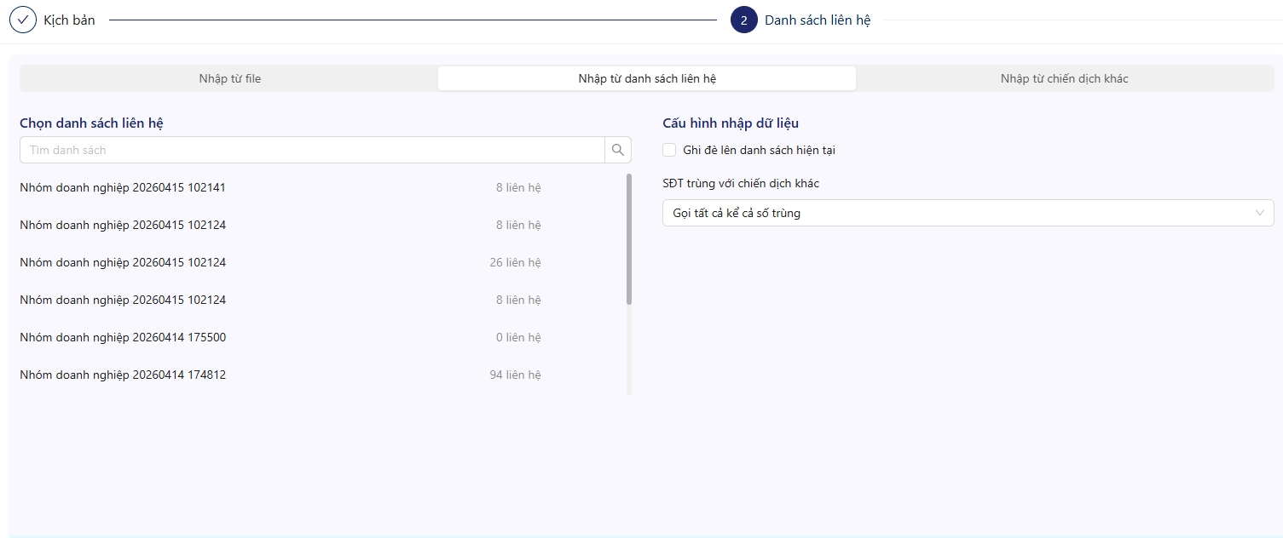Select list Nhóm doanh nghiệp 20260415 102141
The width and height of the screenshot is (1283, 538).
[x=123, y=187]
